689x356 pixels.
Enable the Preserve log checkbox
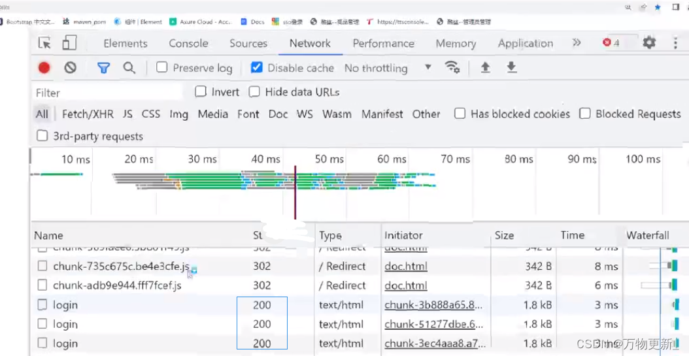[162, 67]
